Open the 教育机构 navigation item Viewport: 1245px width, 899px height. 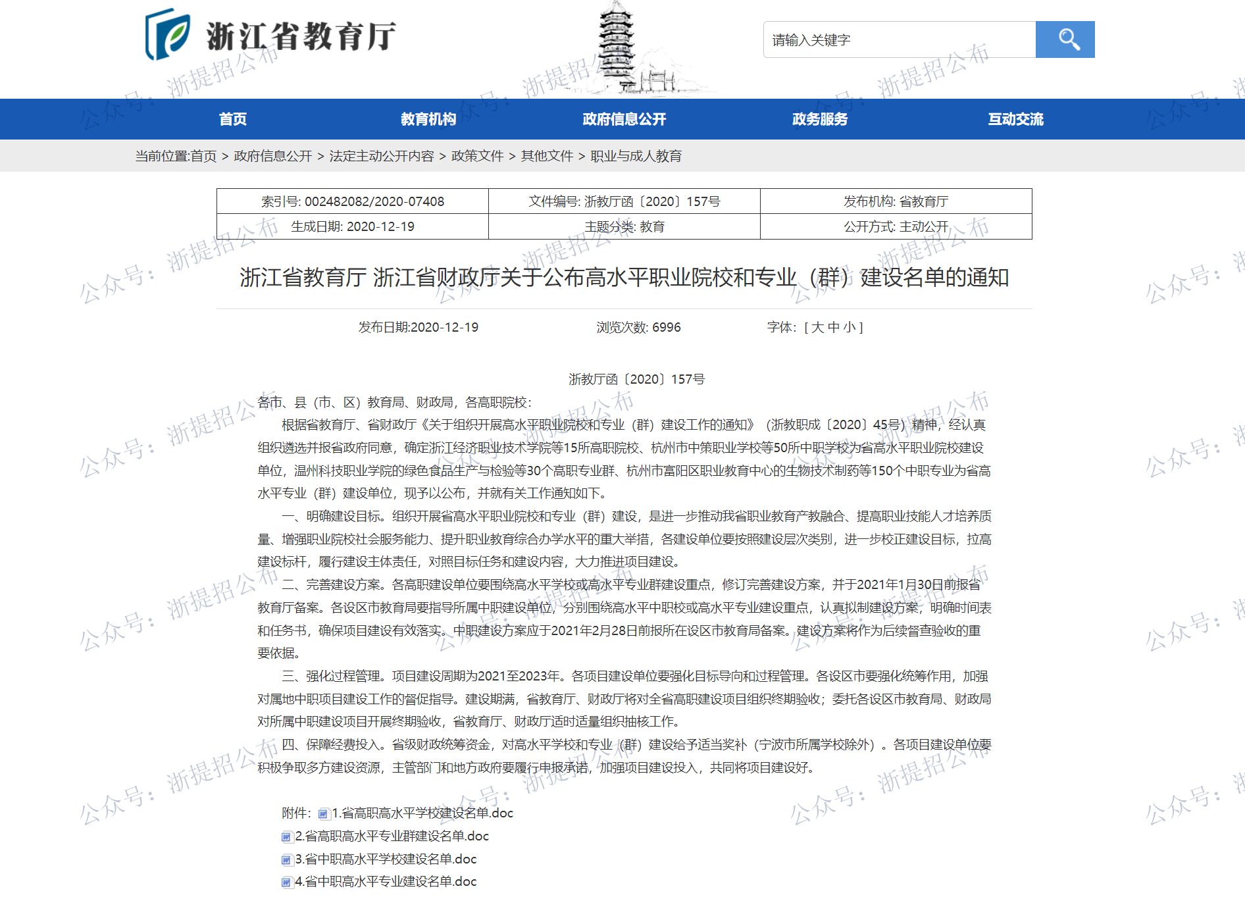point(428,119)
